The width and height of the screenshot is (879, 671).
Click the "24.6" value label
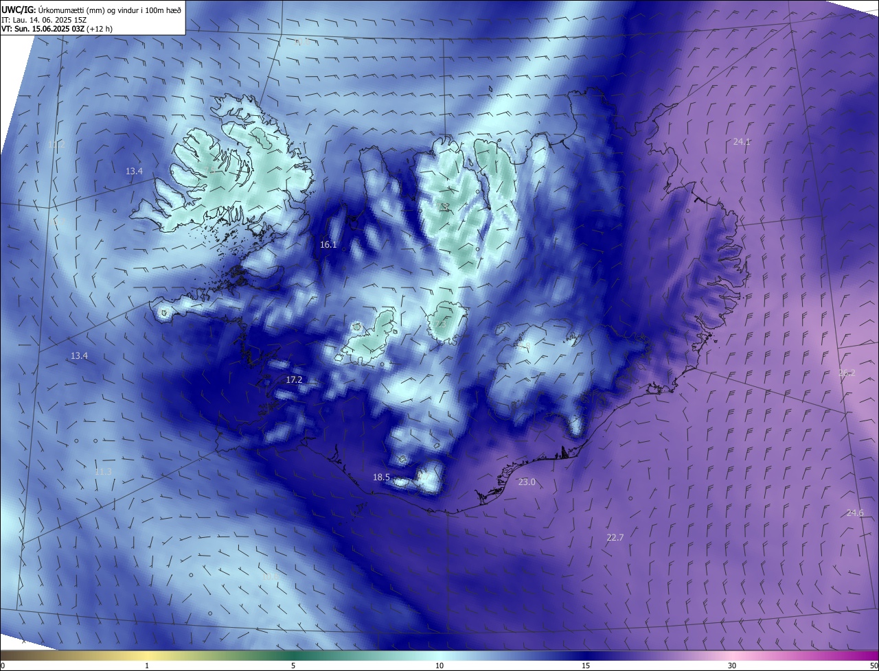pos(855,513)
